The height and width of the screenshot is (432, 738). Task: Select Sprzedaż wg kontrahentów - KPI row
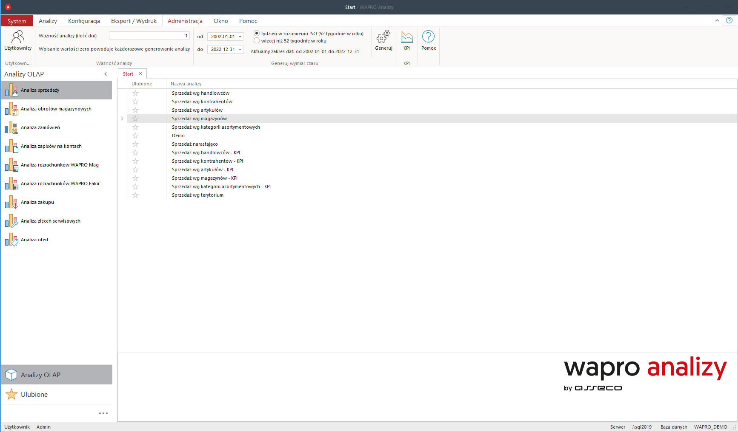point(432,161)
